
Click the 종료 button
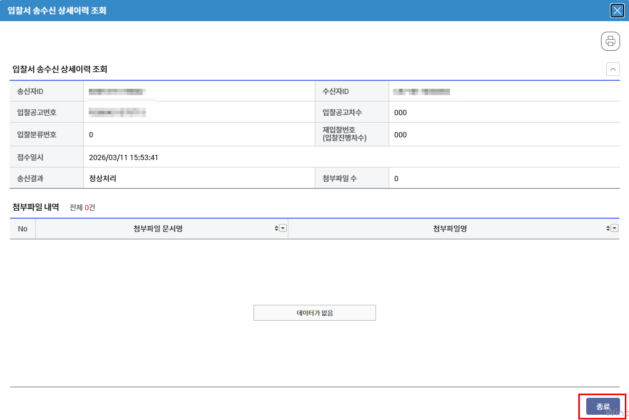tap(603, 406)
